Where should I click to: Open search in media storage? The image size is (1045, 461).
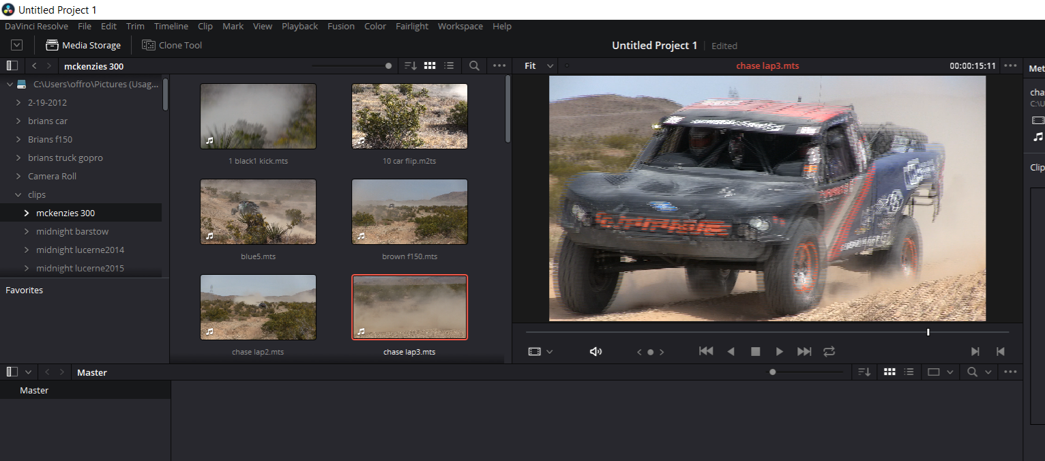tap(474, 66)
